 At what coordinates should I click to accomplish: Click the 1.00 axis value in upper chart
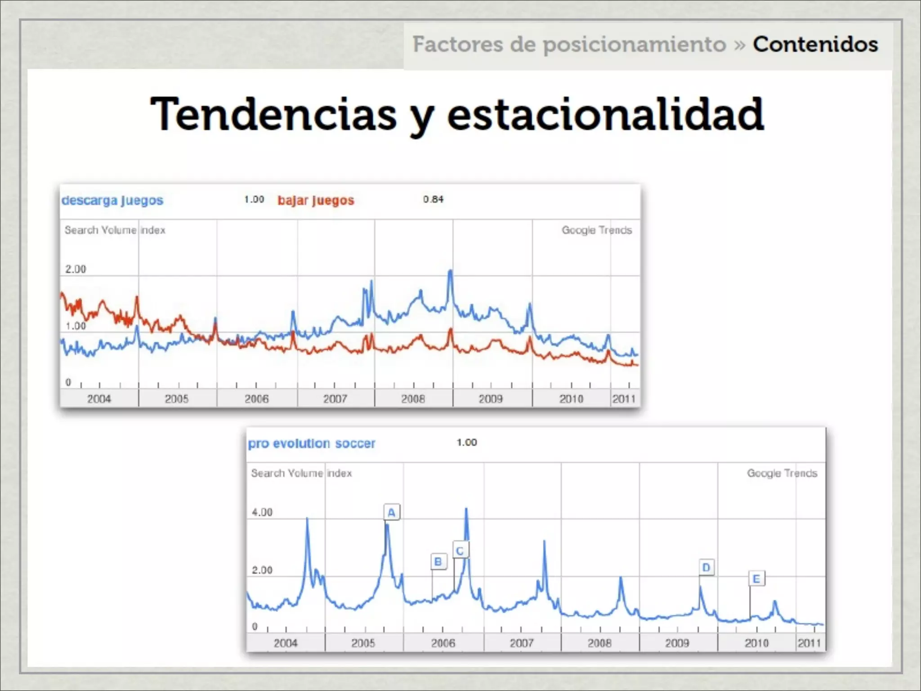tap(76, 326)
